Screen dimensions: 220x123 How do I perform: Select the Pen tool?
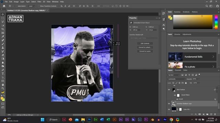3,70
